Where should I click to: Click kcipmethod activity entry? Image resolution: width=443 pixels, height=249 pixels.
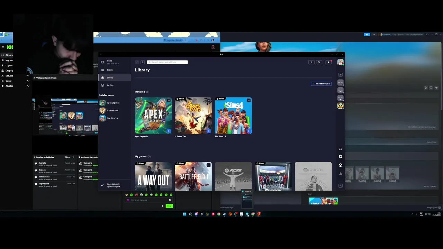tap(55, 185)
